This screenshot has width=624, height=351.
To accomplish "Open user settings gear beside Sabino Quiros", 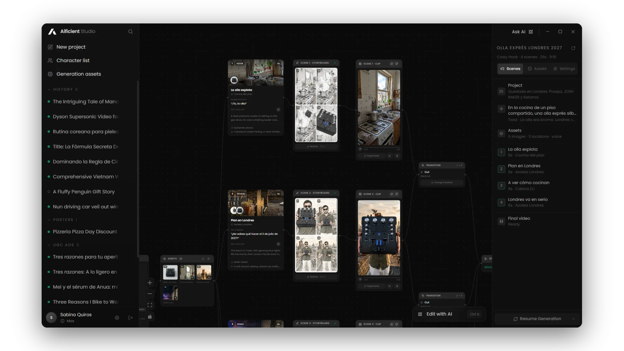I will click(x=117, y=318).
